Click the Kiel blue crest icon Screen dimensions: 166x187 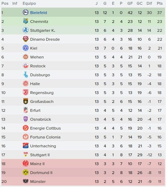(26, 48)
